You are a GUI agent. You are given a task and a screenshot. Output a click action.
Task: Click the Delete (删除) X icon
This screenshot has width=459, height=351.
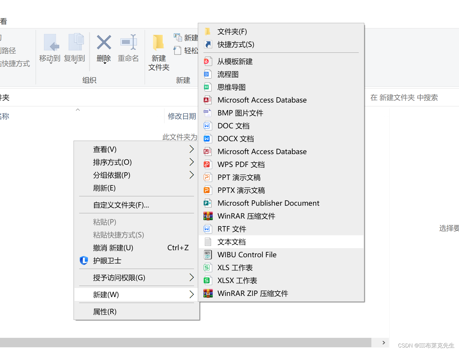coord(104,42)
